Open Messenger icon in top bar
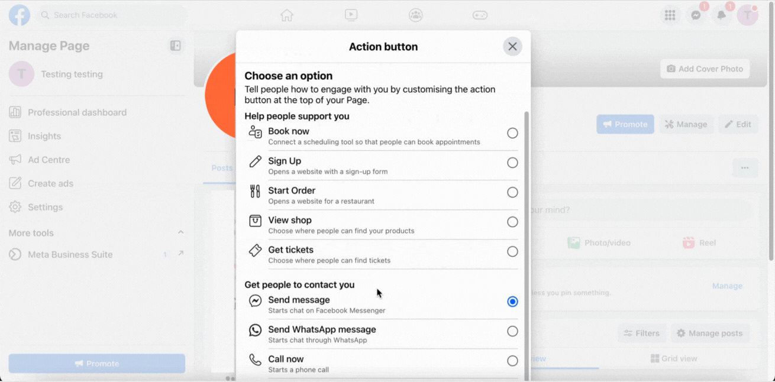775x382 pixels. coord(696,16)
